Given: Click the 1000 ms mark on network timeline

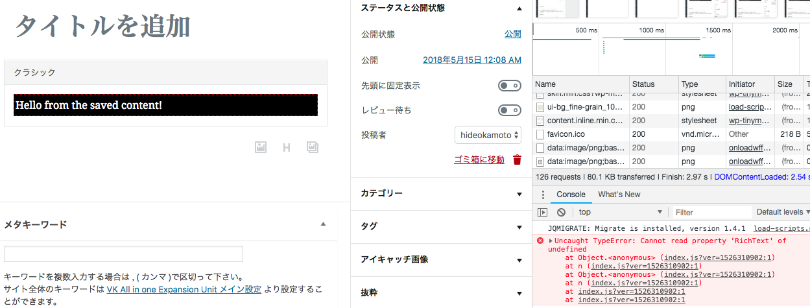Looking at the screenshot, I should click(x=651, y=30).
